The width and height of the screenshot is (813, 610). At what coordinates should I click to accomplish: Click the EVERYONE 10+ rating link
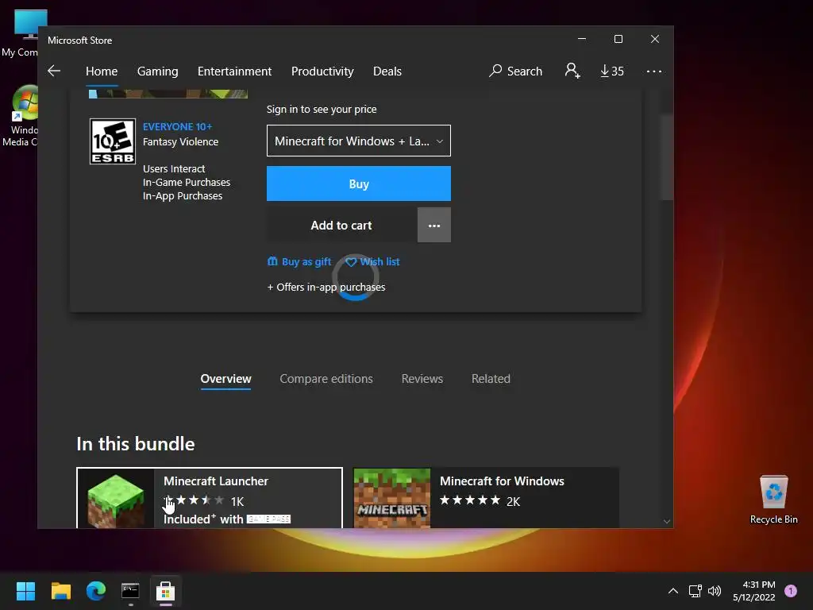[177, 126]
